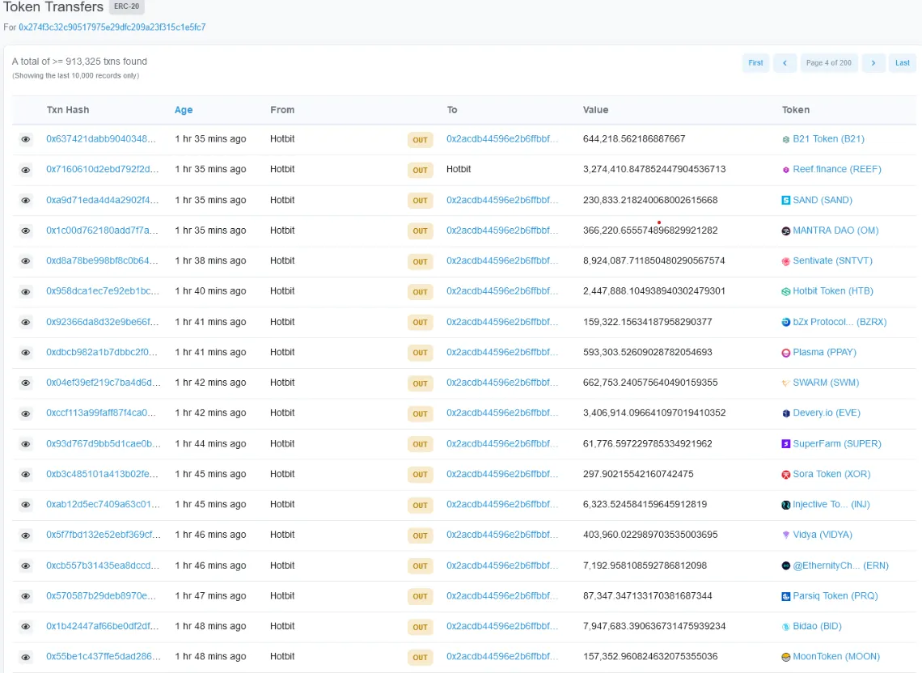Click the MoonToken logo icon
Viewport: 922px width, 673px height.
pos(785,657)
